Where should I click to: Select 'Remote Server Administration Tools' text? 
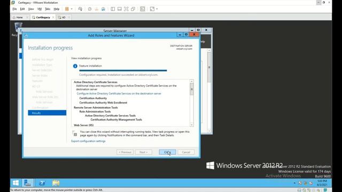tap(96, 108)
